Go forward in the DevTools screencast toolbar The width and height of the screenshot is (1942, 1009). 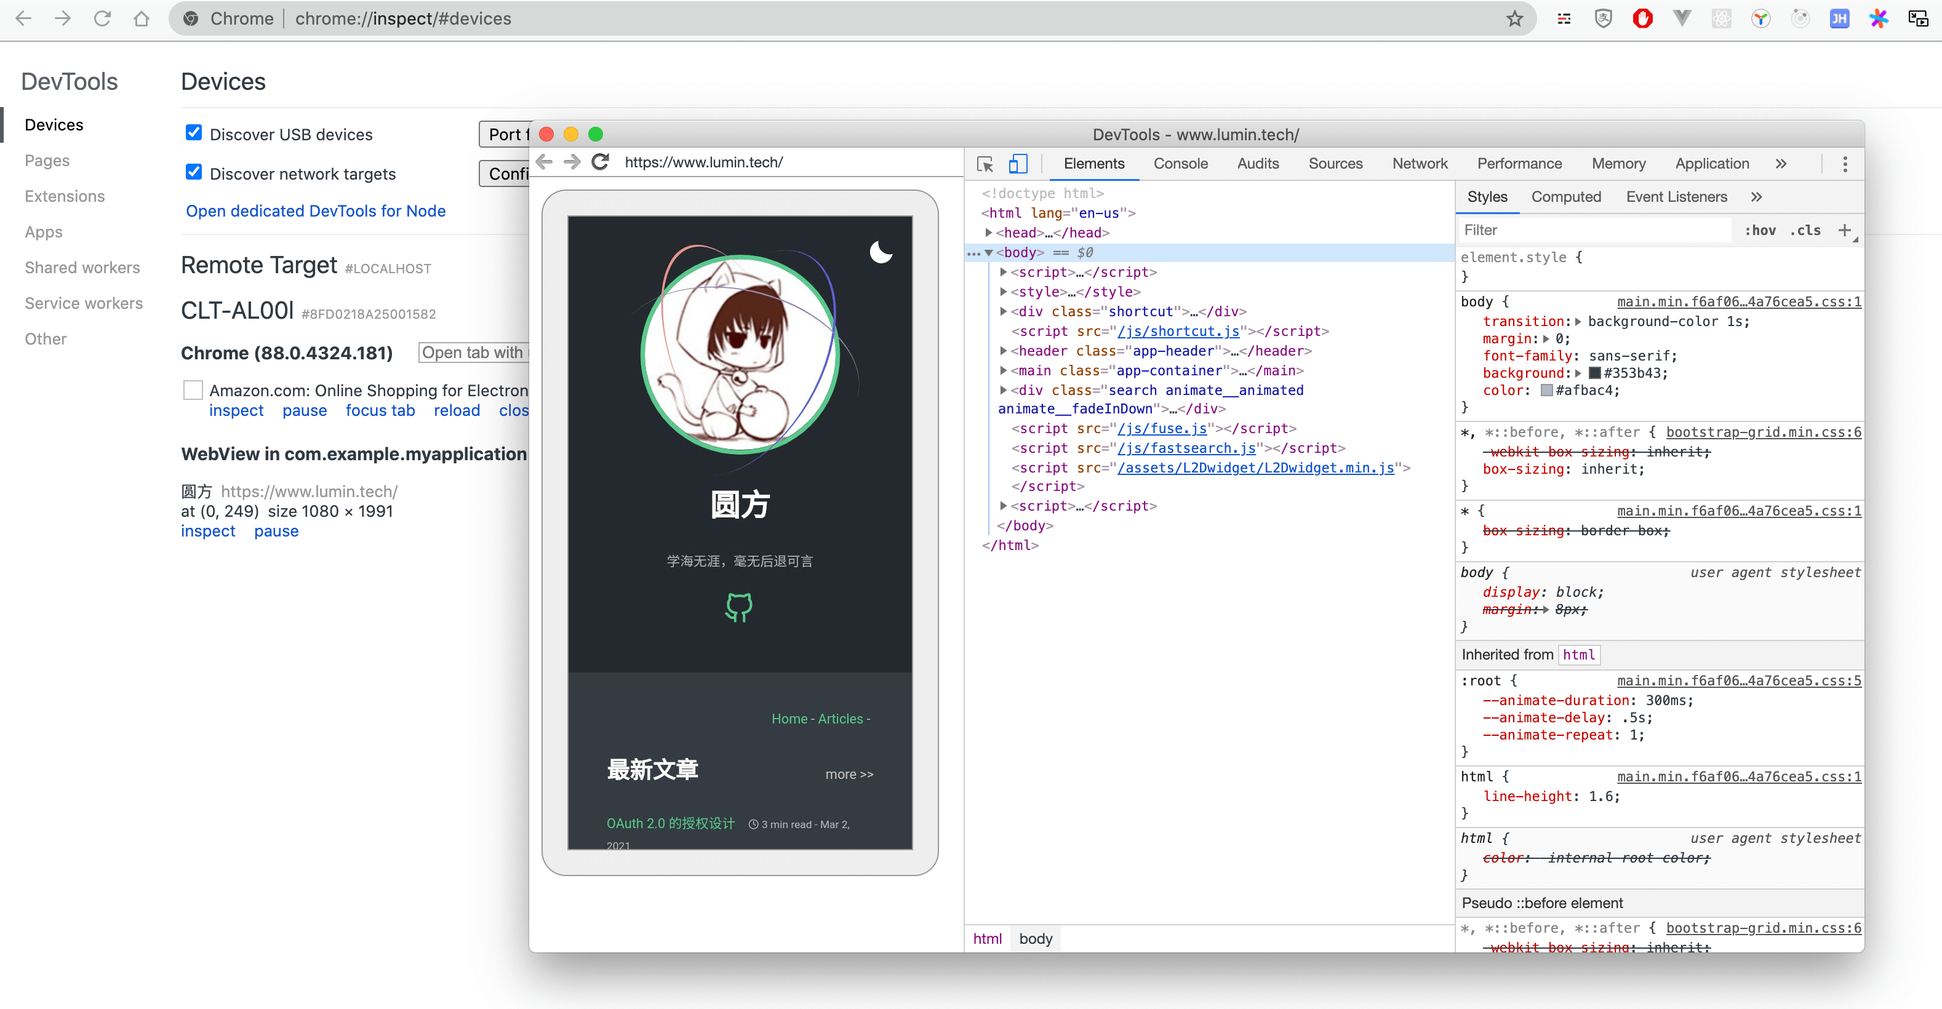coord(572,162)
